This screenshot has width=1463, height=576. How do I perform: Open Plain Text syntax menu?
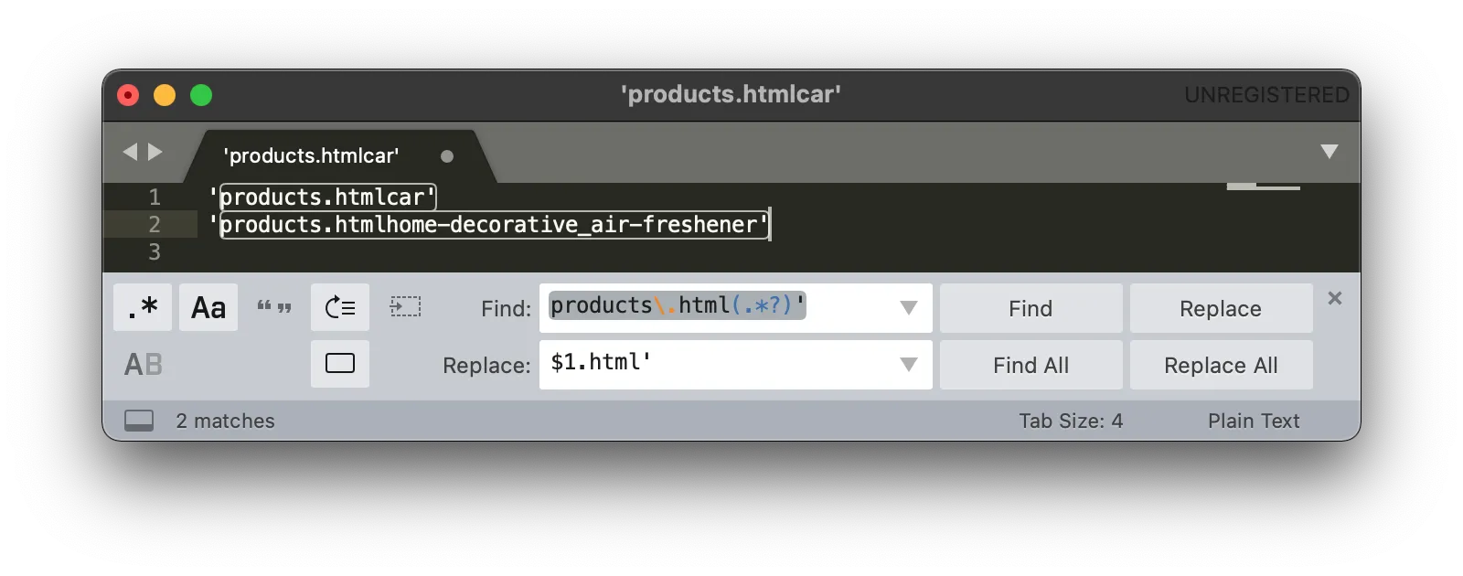coord(1253,421)
